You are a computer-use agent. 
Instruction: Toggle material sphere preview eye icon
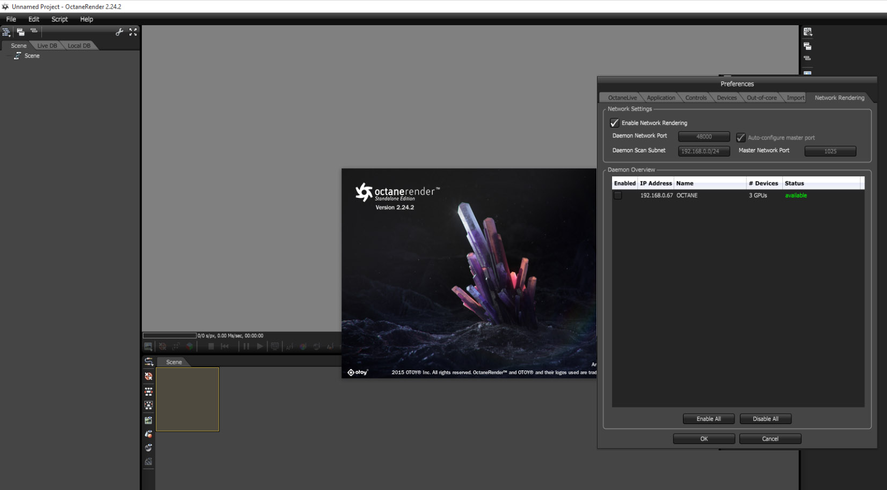[149, 448]
